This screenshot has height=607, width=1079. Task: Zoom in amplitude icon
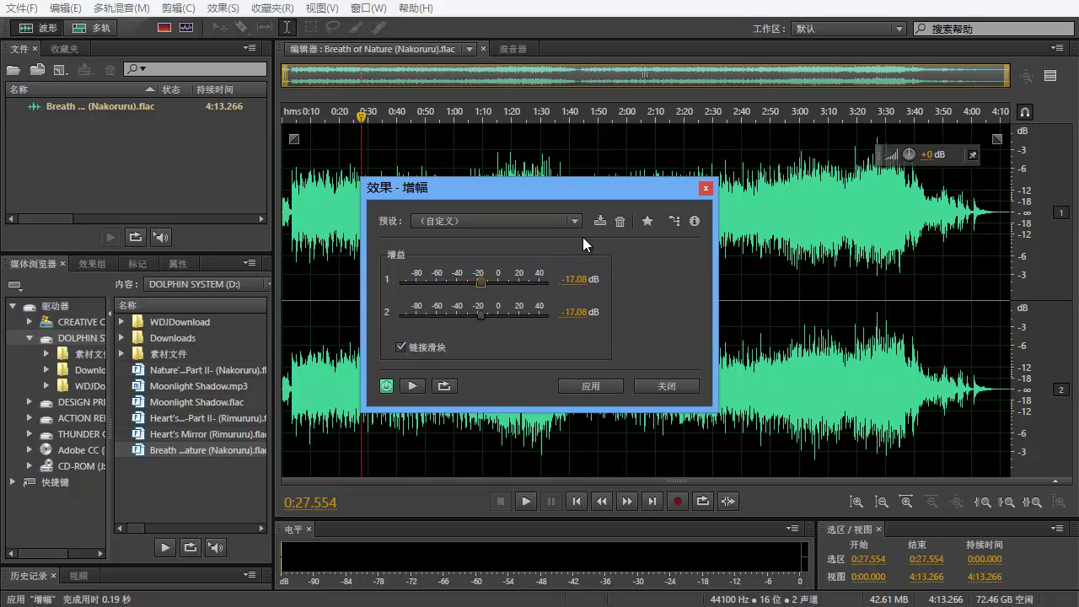coord(856,502)
